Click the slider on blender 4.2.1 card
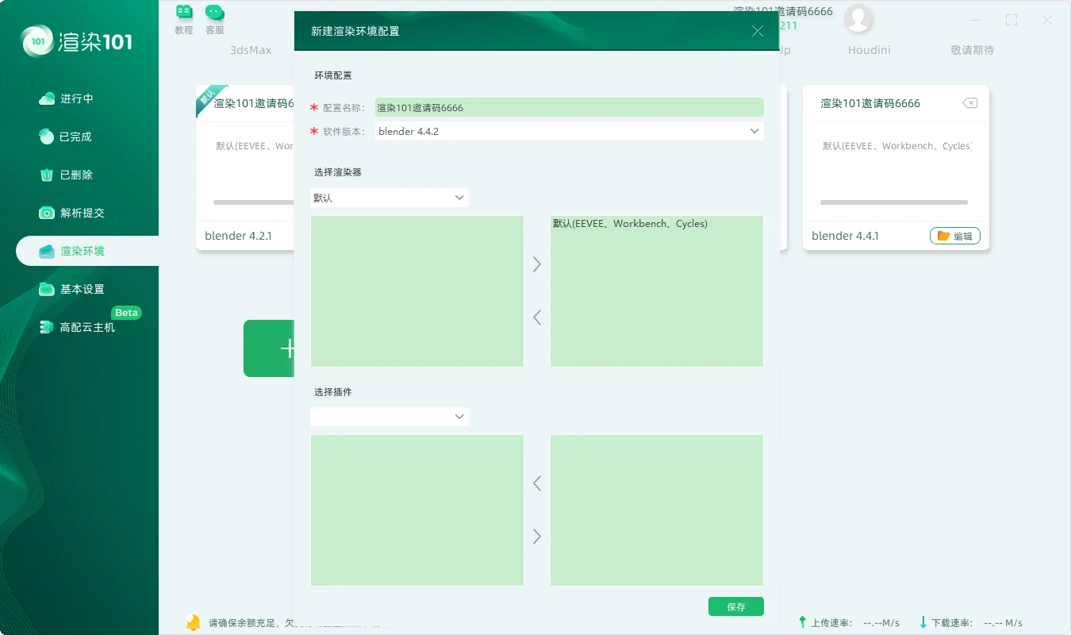The height and width of the screenshot is (635, 1071). [x=254, y=202]
